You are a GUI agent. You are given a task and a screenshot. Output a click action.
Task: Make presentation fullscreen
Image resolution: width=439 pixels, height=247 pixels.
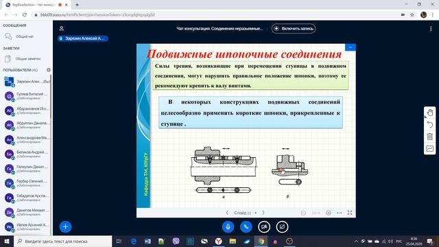[x=350, y=213]
